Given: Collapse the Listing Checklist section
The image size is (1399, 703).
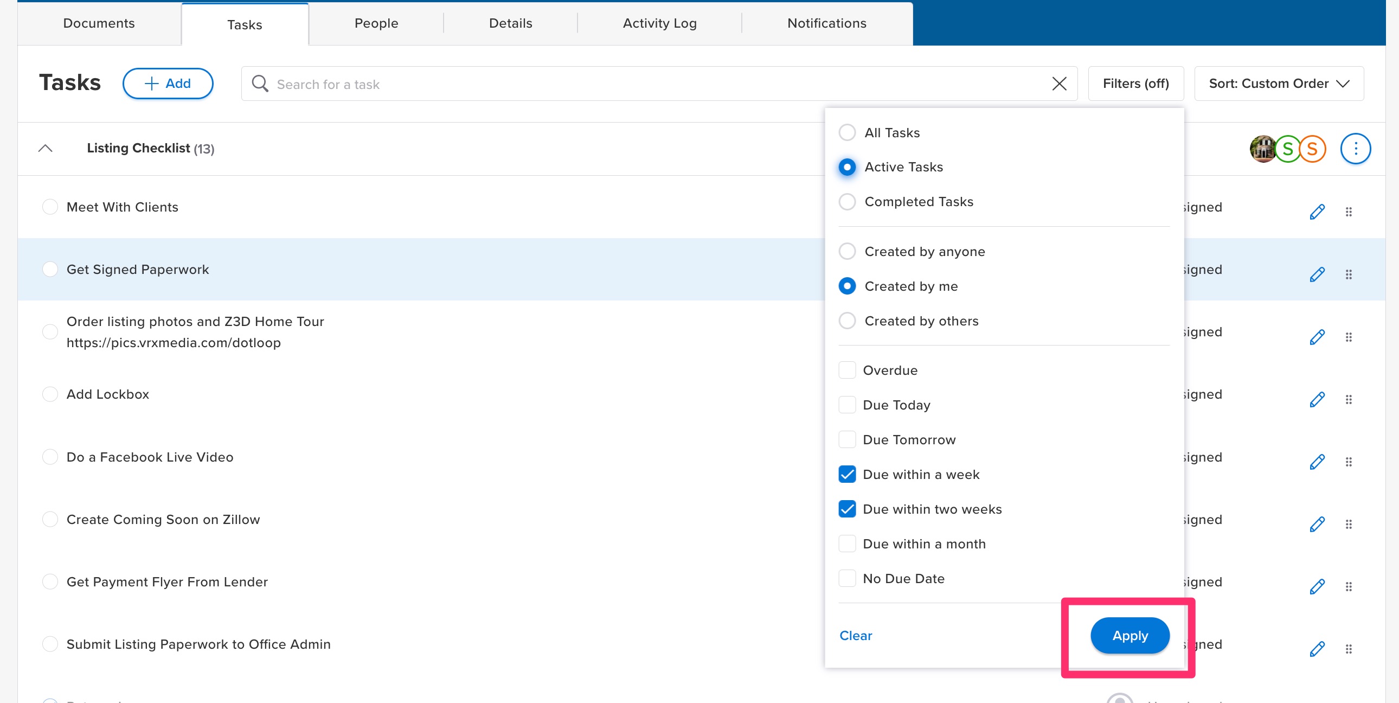Looking at the screenshot, I should tap(45, 148).
